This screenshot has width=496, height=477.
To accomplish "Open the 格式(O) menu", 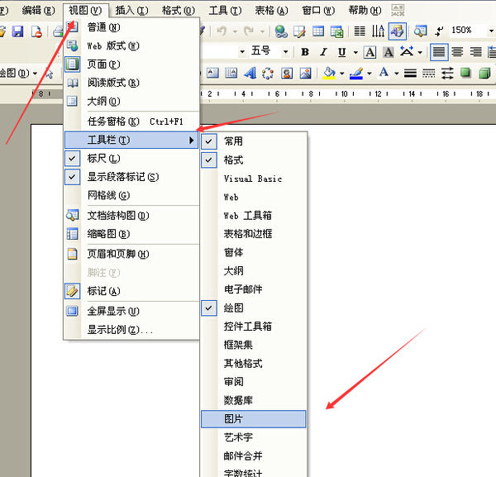I will click(x=178, y=11).
